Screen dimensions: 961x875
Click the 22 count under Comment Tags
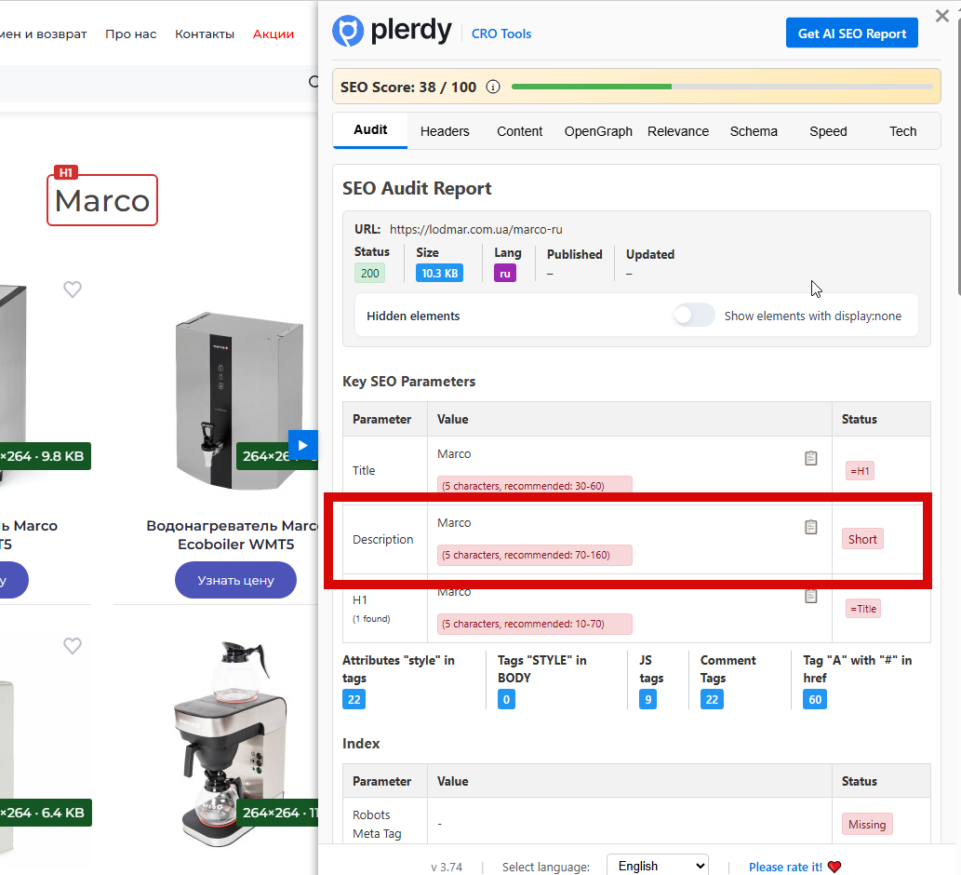click(x=712, y=699)
